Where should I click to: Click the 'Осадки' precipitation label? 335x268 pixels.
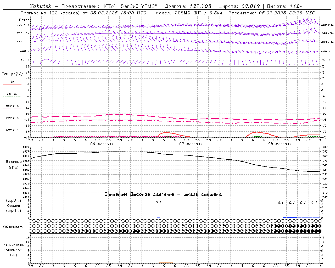[14, 206]
